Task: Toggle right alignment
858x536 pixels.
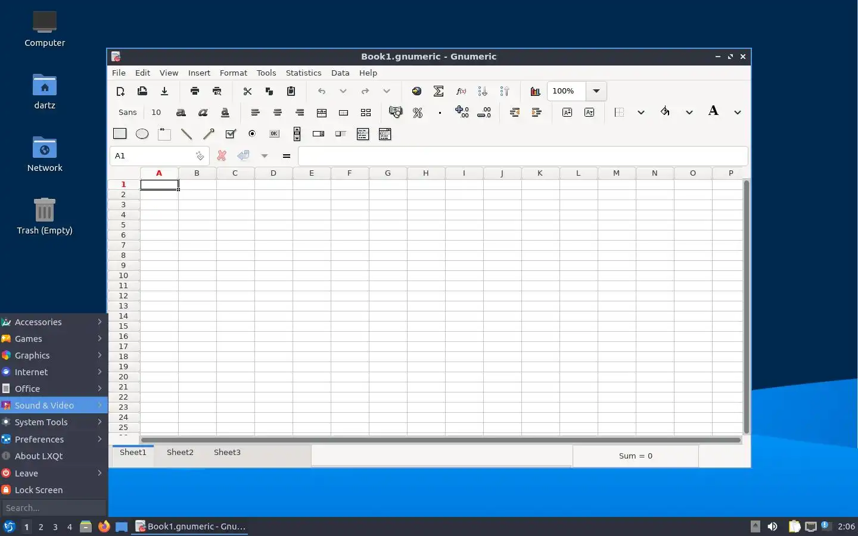Action: 300,113
